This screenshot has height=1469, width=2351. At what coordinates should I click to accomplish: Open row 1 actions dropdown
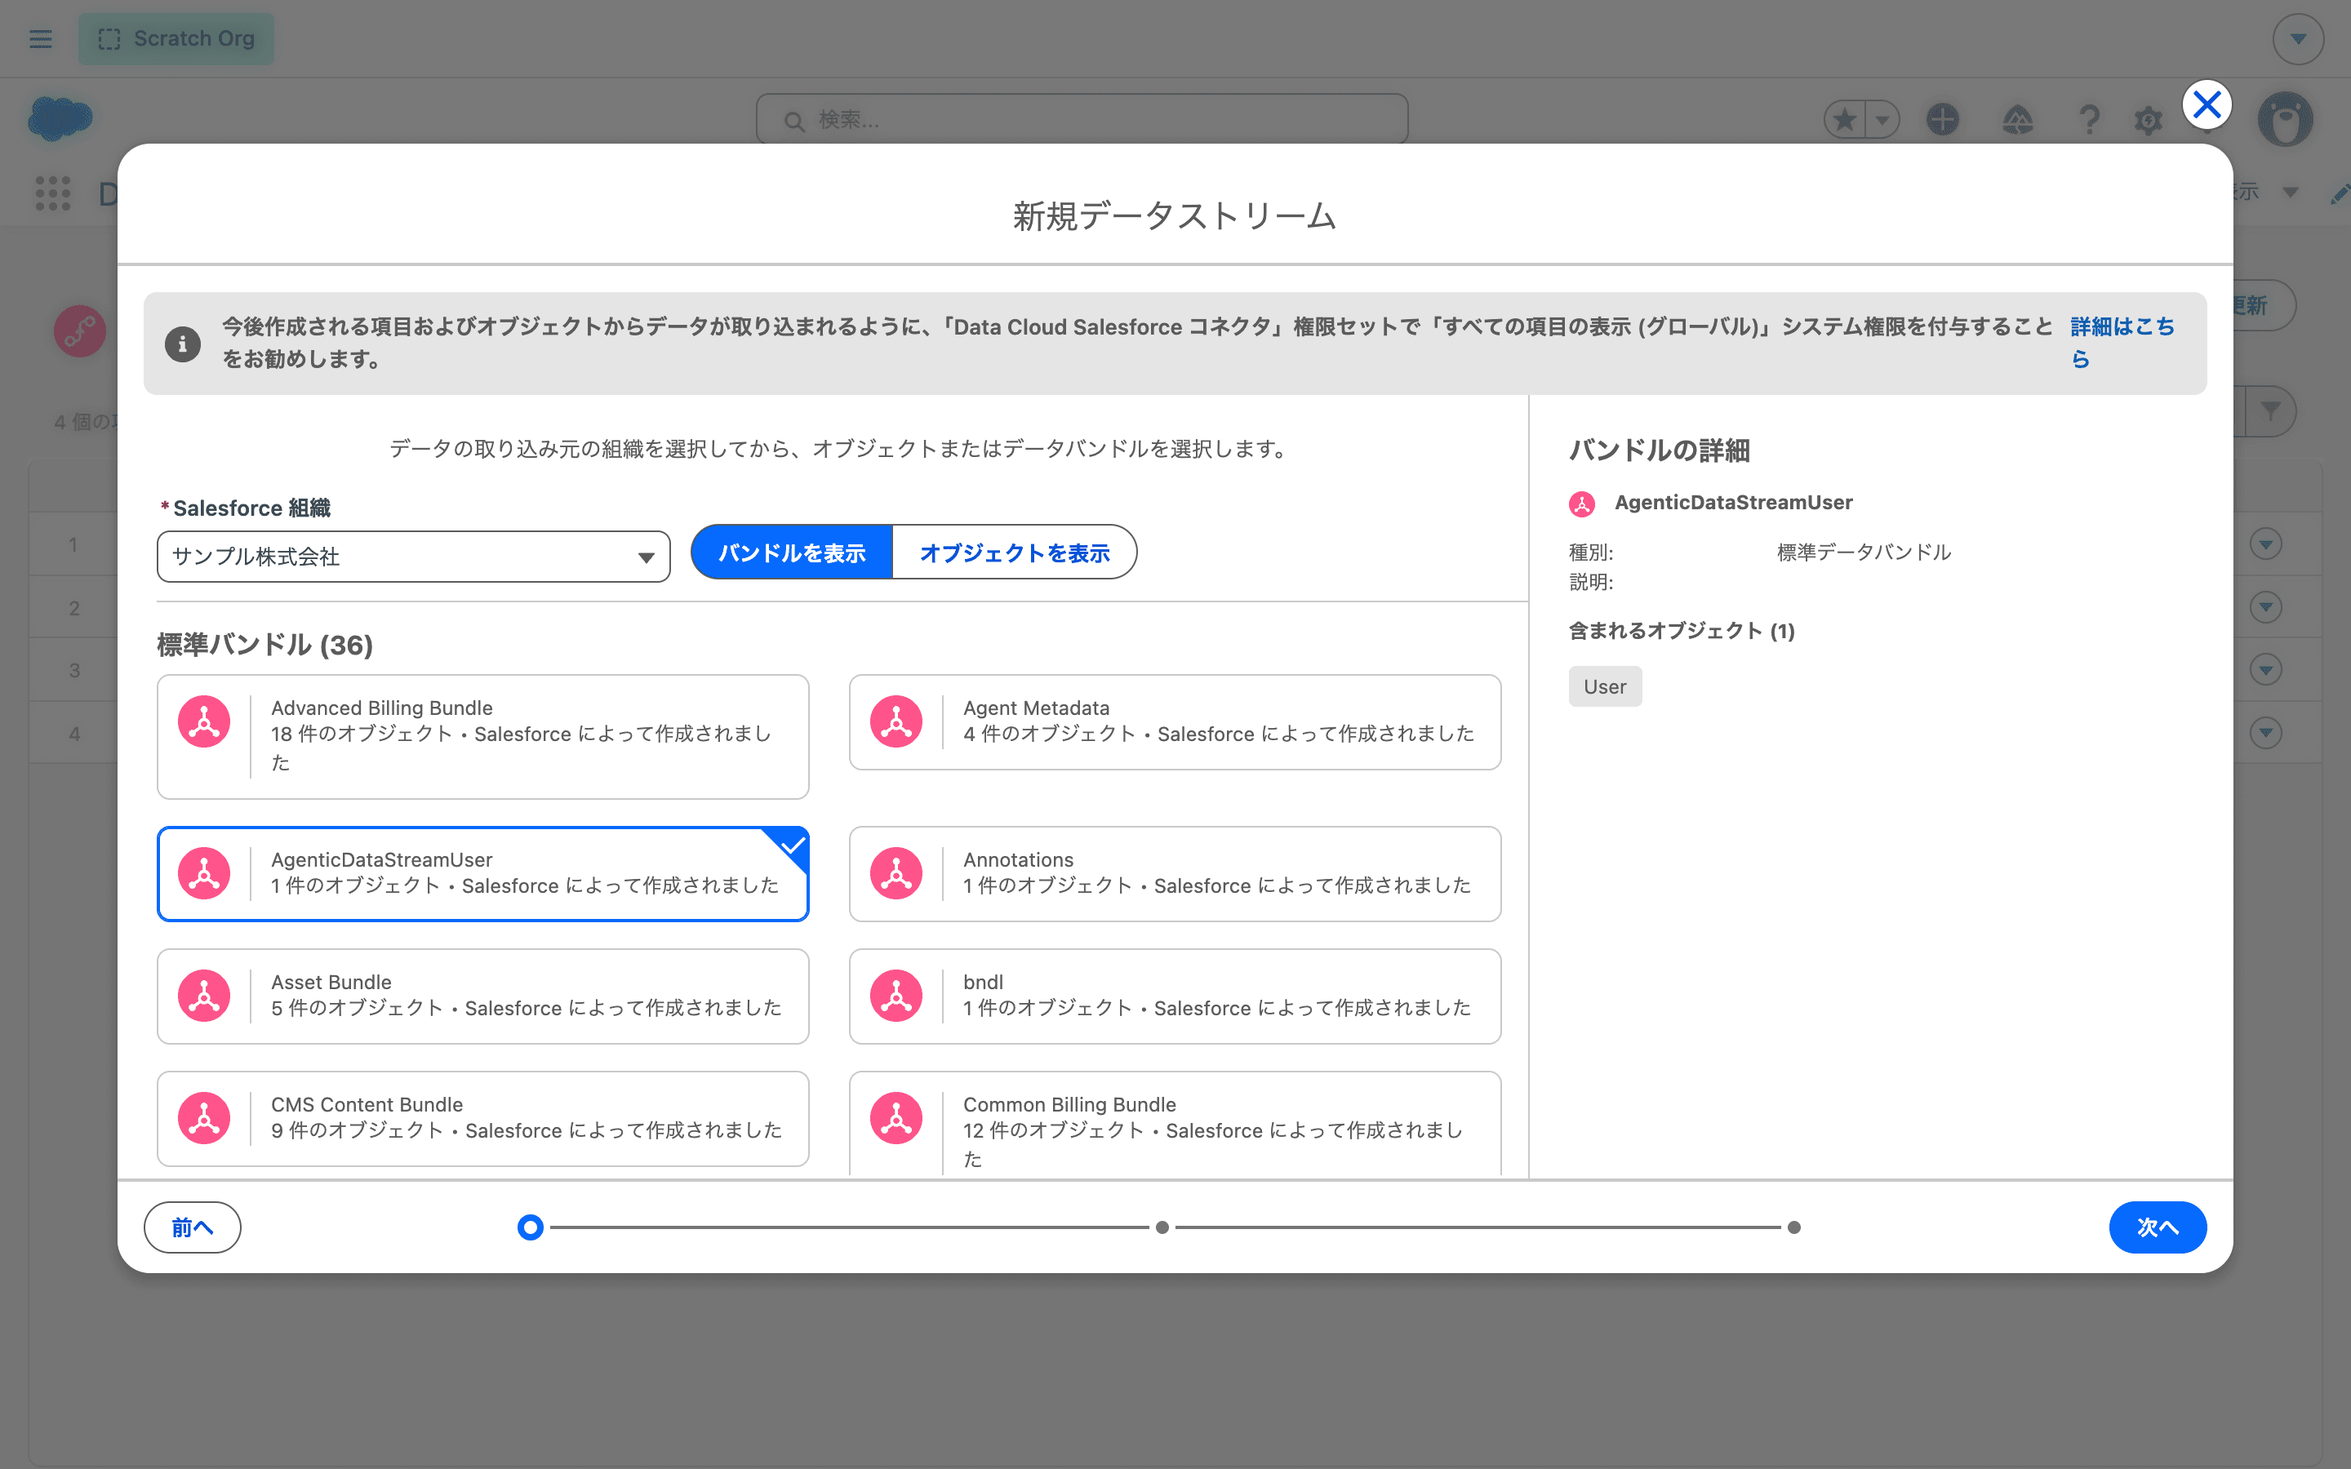pyautogui.click(x=2265, y=543)
